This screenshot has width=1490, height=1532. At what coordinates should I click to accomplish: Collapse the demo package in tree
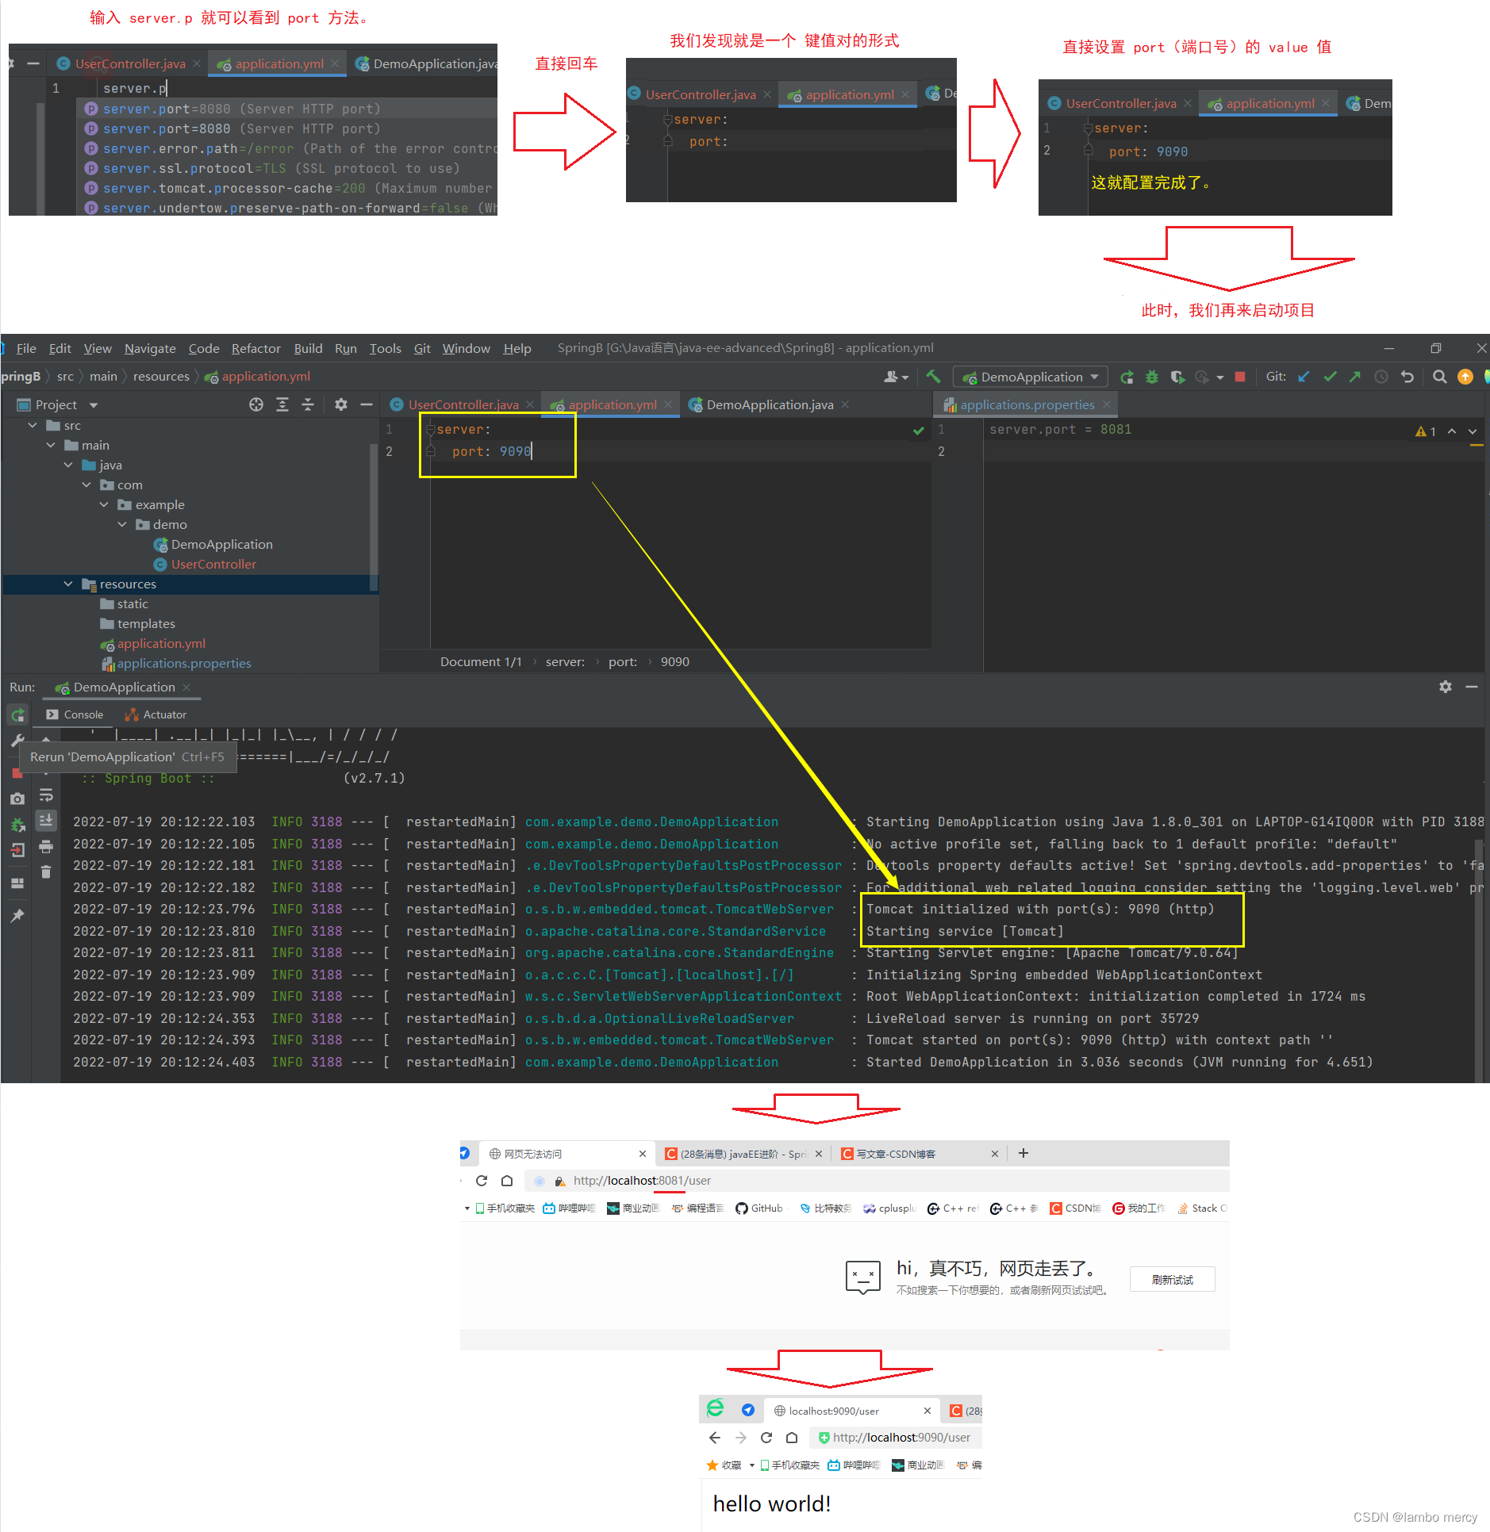click(x=122, y=525)
